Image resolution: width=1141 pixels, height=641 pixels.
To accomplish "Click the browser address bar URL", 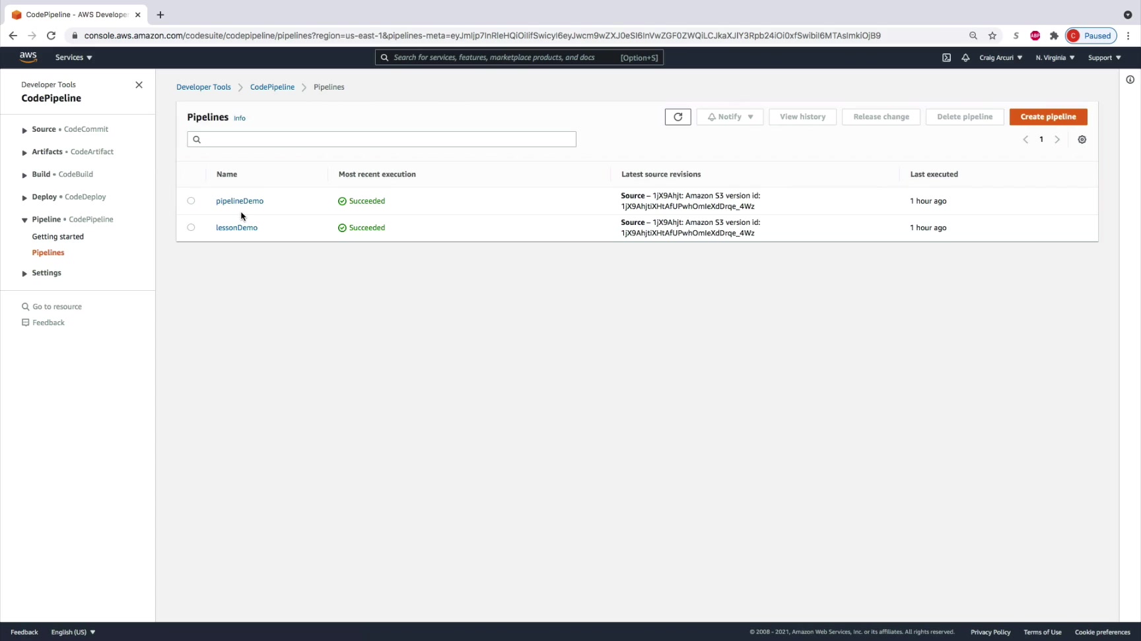I will click(483, 36).
